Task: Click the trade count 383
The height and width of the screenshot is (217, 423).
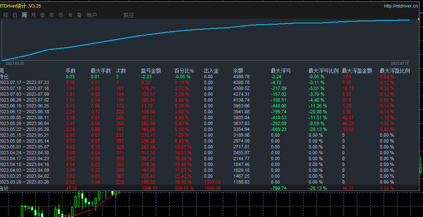Action: click(120, 164)
